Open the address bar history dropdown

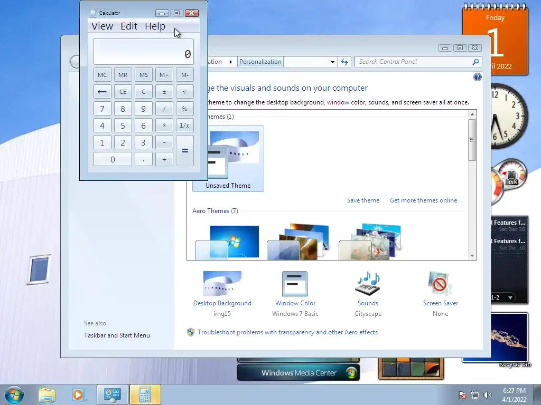[332, 62]
